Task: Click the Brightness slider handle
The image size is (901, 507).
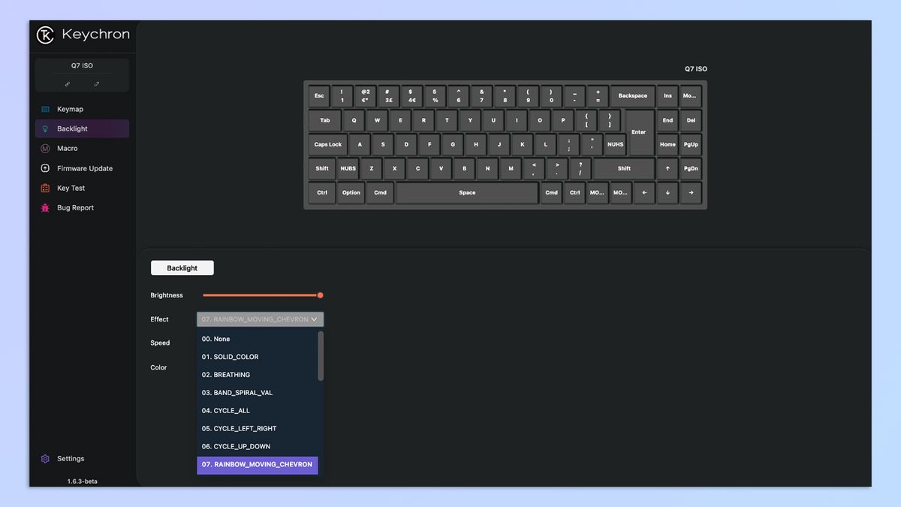Action: point(321,295)
